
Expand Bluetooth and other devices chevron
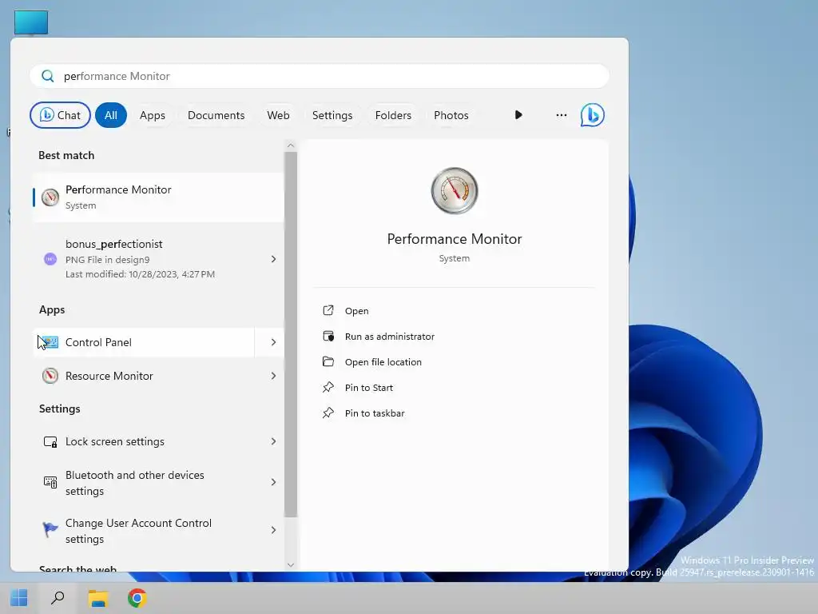click(273, 482)
